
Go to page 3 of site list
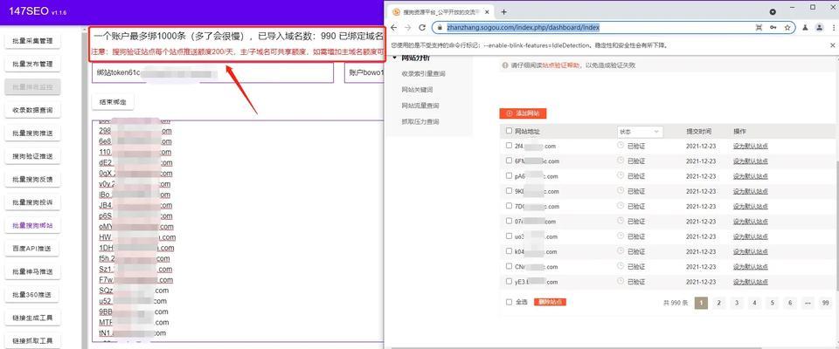[737, 303]
